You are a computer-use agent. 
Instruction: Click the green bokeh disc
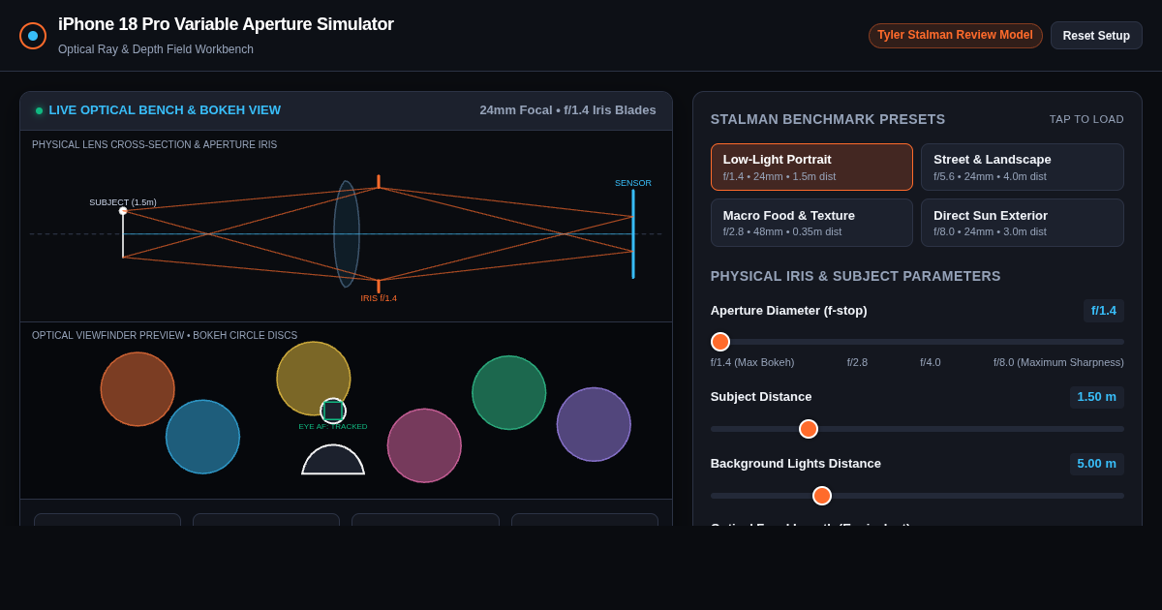(509, 392)
